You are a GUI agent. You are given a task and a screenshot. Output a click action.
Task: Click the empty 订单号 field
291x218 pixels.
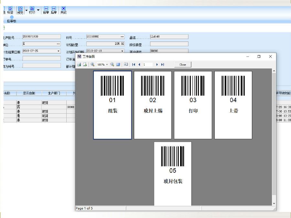42,58
